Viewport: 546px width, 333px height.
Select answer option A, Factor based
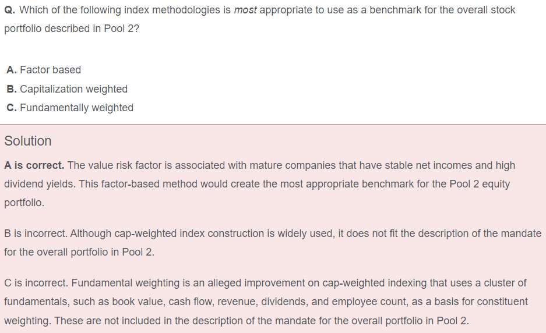(50, 70)
